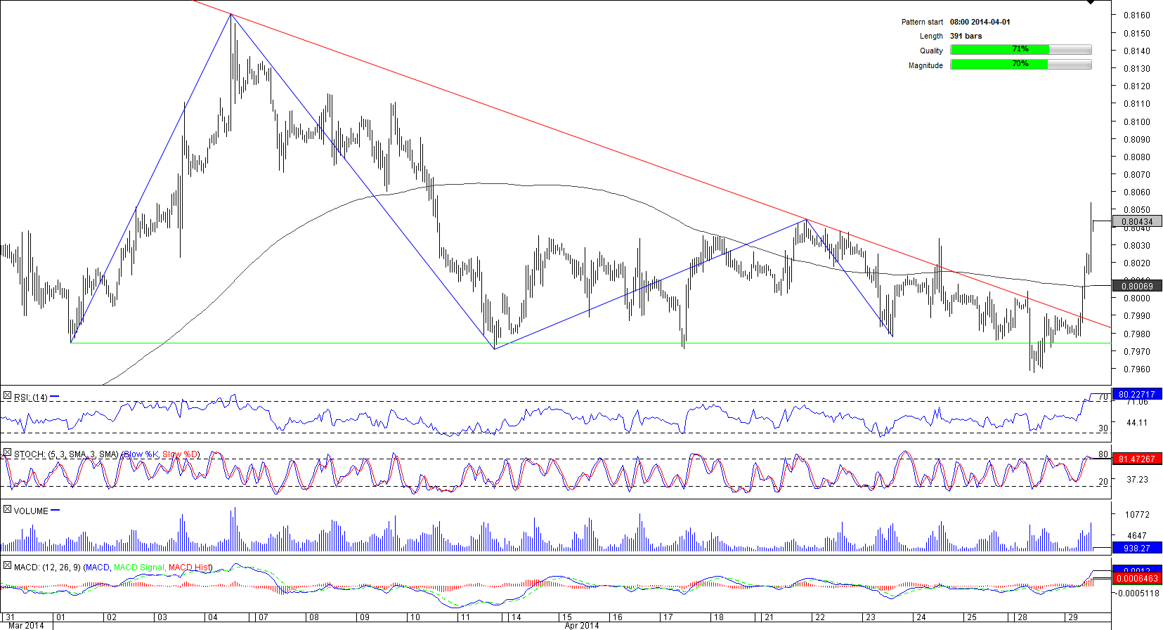Click the Length value 391 bars
Image resolution: width=1163 pixels, height=630 pixels.
[x=966, y=36]
